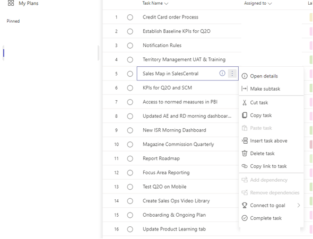313x239 pixels.
Task: Open the My Plans navigation link
Action: click(29, 3)
